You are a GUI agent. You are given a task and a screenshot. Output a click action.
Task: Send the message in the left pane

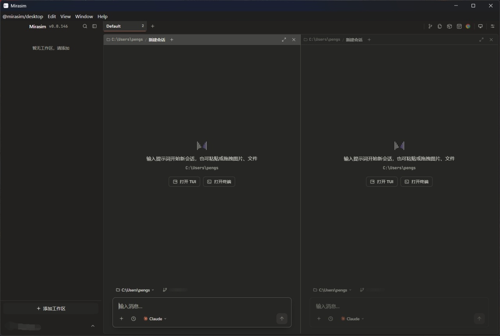pos(282,318)
